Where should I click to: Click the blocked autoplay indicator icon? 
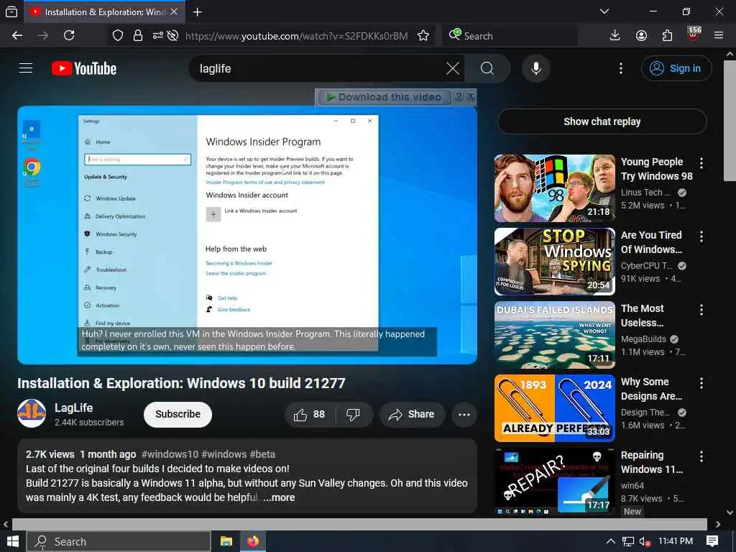coord(172,36)
